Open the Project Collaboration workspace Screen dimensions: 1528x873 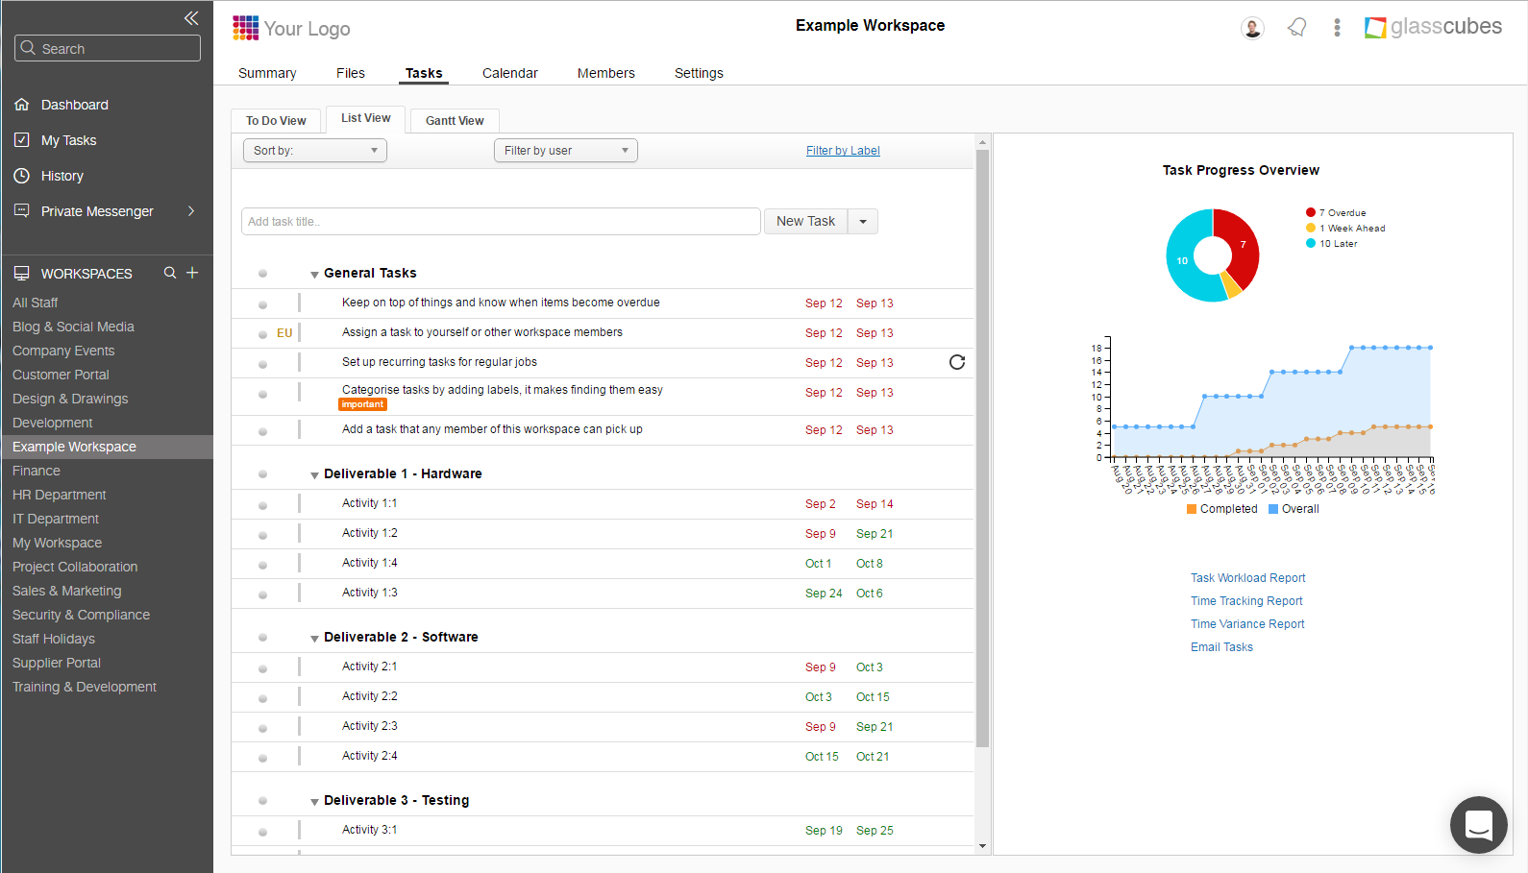point(75,567)
